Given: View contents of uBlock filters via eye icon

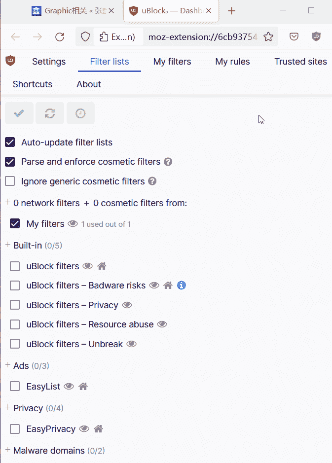Looking at the screenshot, I should pyautogui.click(x=87, y=266).
